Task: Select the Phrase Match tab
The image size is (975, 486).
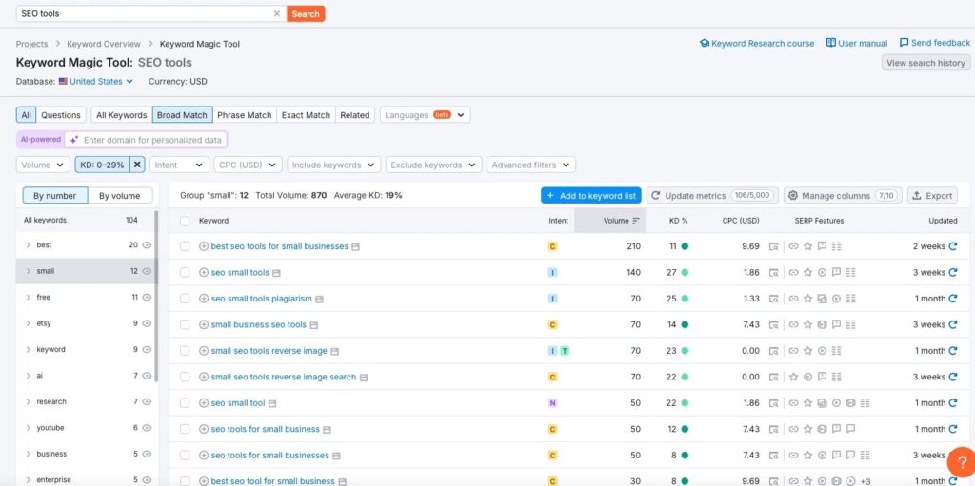Action: click(x=245, y=115)
